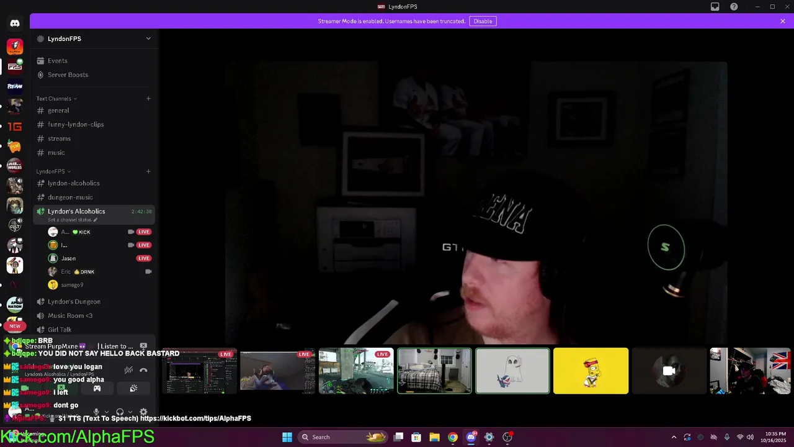The image size is (794, 447).
Task: Start an Activity with game controller icon
Action: [x=97, y=388]
